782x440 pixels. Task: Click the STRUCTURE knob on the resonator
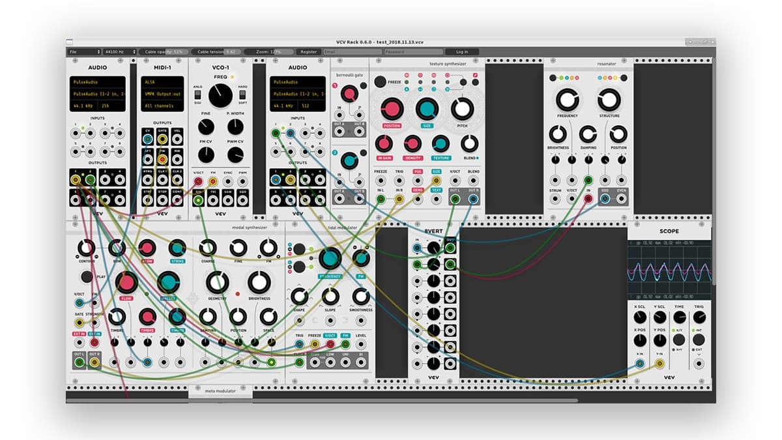click(609, 100)
